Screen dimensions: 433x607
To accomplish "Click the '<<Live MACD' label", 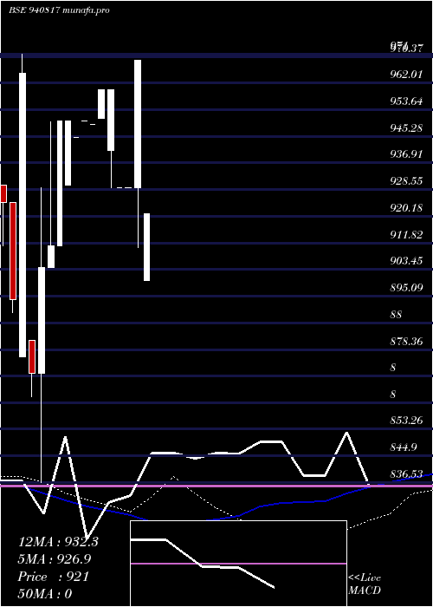I will (365, 584).
